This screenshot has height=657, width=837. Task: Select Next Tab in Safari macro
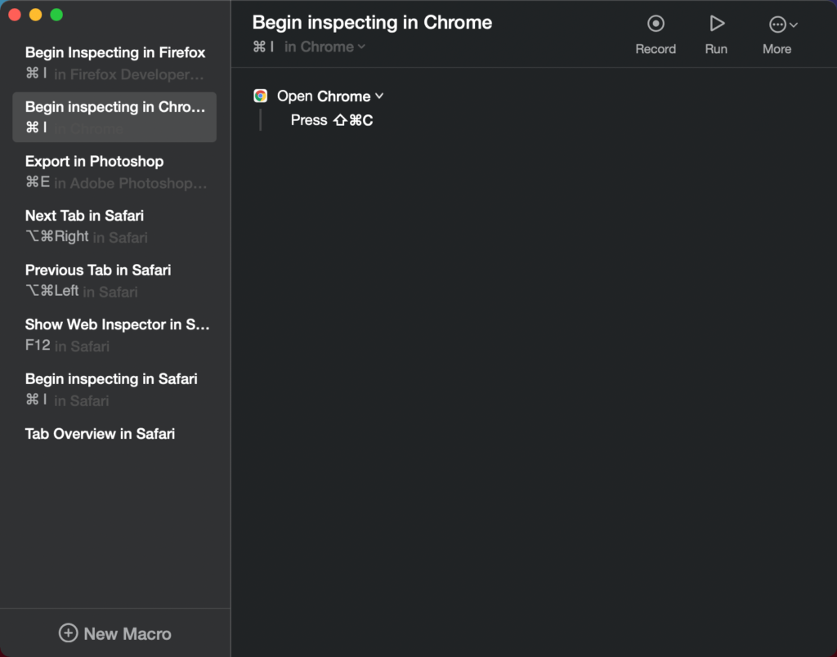pos(114,226)
